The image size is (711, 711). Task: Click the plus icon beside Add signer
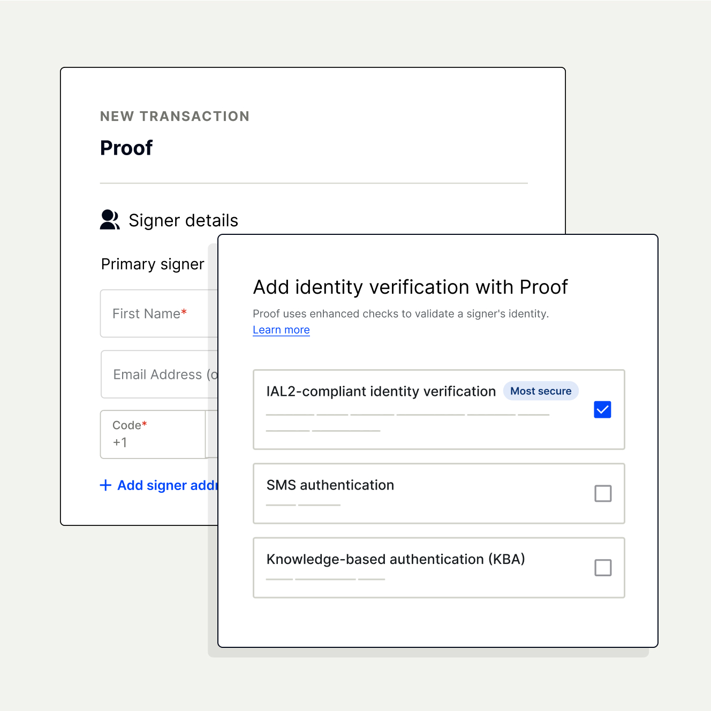105,485
